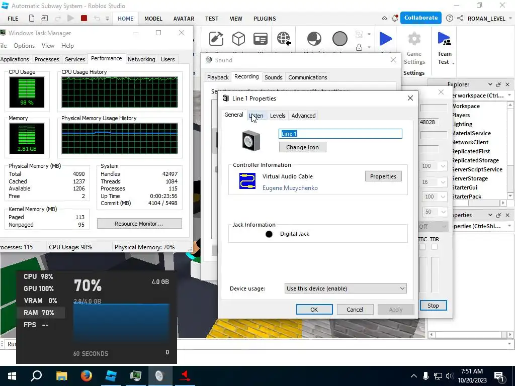515x386 pixels.
Task: Click the Task Manager icon in the taskbar
Action: coord(136,376)
